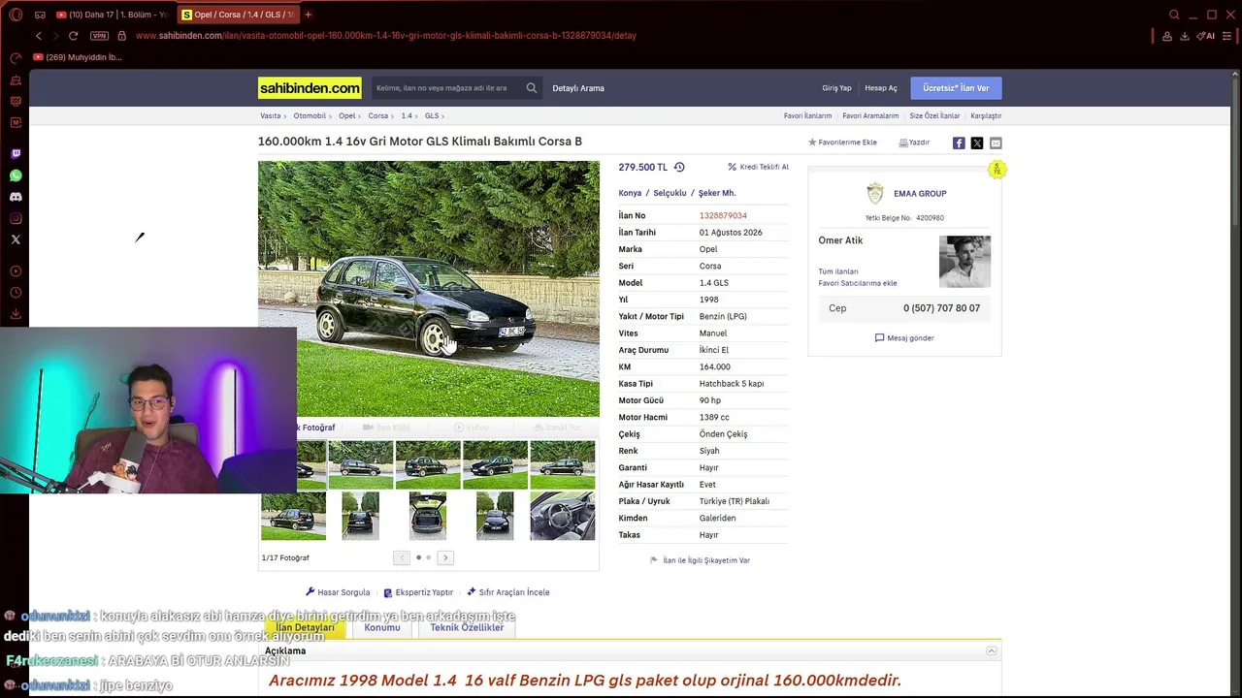Open the downloads sidebar icon
This screenshot has height=698, width=1242.
coord(16,314)
